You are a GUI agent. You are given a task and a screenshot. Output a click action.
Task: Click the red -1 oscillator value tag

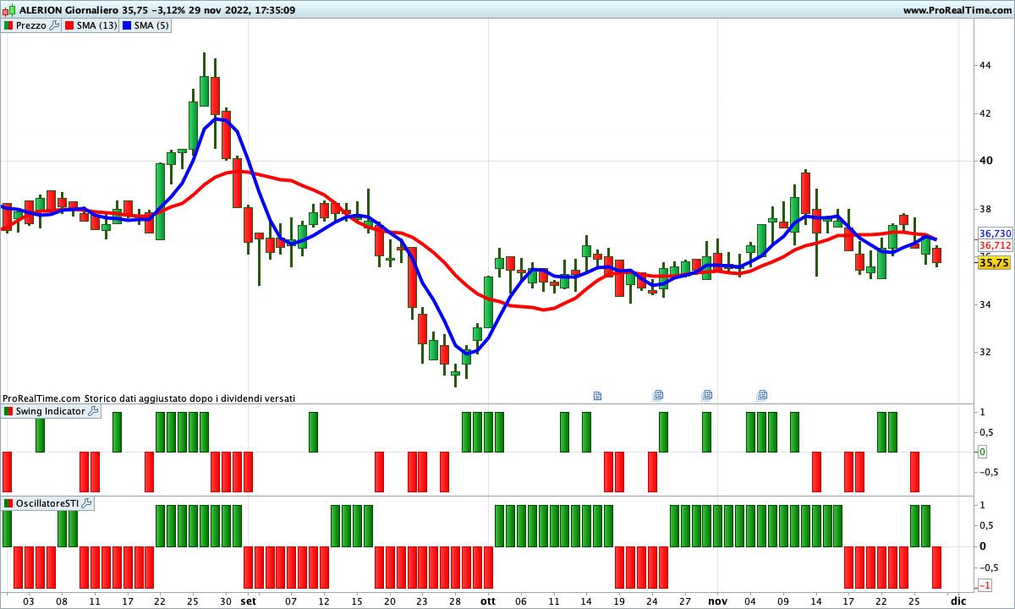coord(985,585)
